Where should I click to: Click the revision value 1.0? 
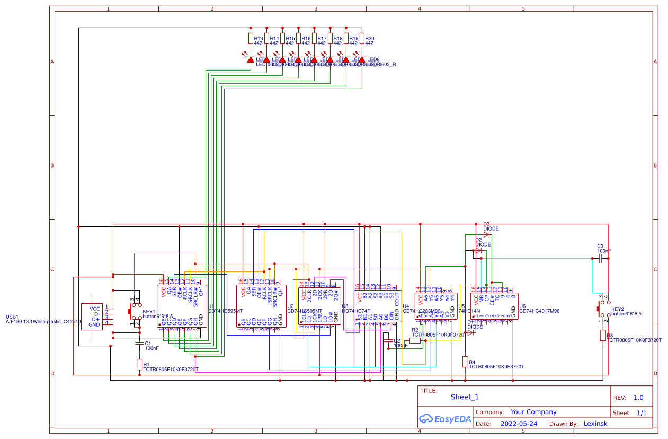(638, 398)
